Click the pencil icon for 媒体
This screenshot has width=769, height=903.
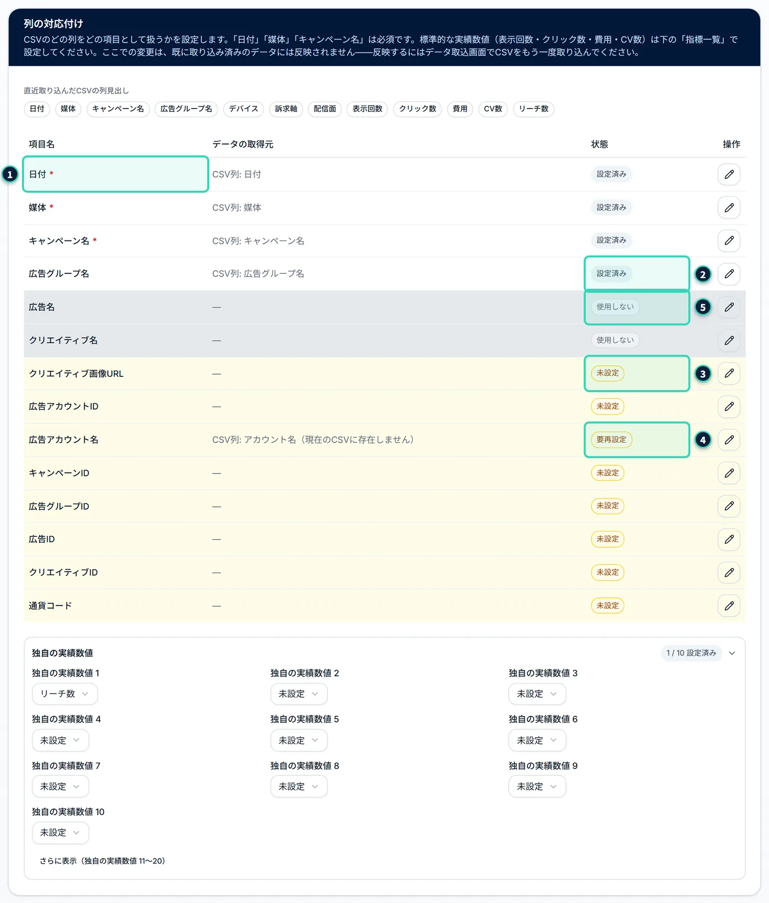pos(729,208)
